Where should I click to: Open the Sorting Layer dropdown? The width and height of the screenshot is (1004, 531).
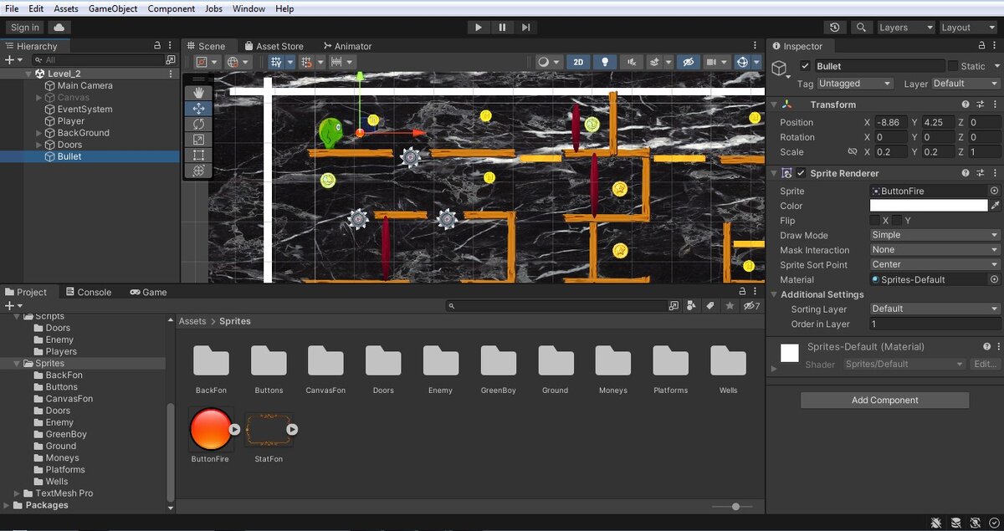[x=935, y=309]
